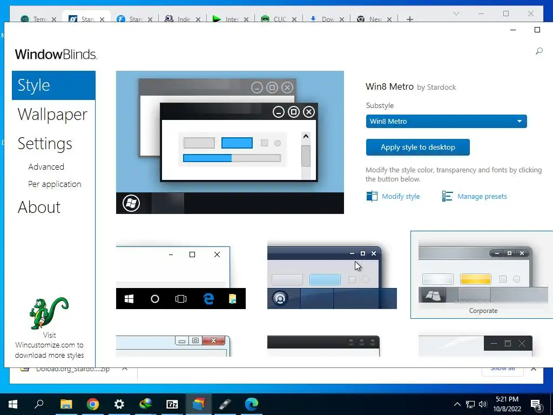Viewport: 553px width, 415px height.
Task: Open the Modify style option
Action: 393,196
